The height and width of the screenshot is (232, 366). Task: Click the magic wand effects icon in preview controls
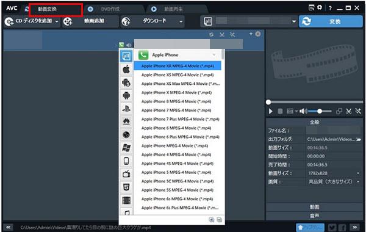coord(358,111)
